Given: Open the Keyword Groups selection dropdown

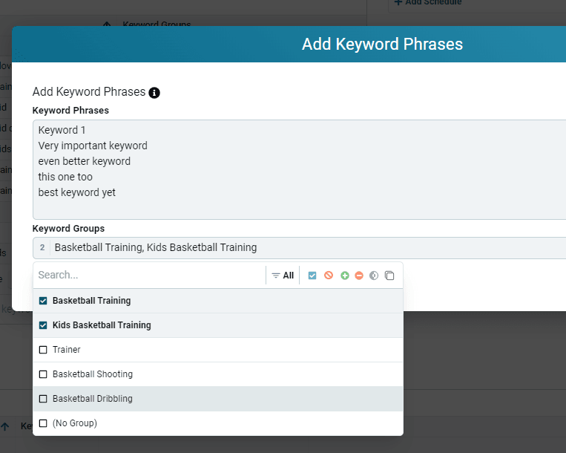Looking at the screenshot, I should [299, 248].
